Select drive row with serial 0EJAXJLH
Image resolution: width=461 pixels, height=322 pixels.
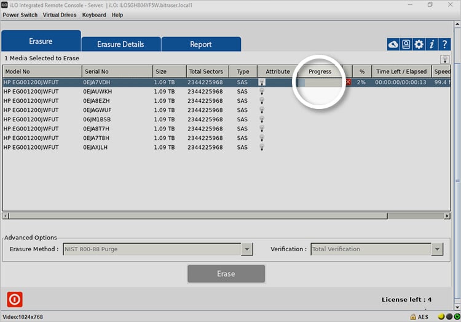click(226, 147)
